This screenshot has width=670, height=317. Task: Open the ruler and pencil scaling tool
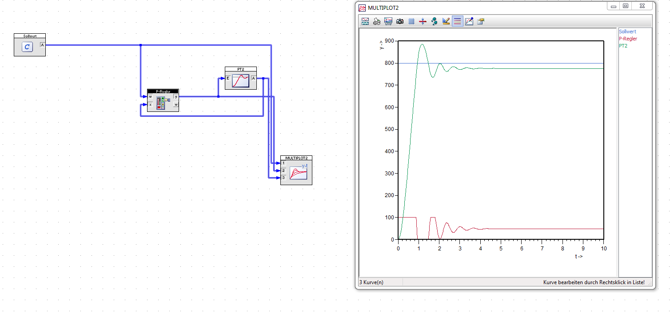446,21
